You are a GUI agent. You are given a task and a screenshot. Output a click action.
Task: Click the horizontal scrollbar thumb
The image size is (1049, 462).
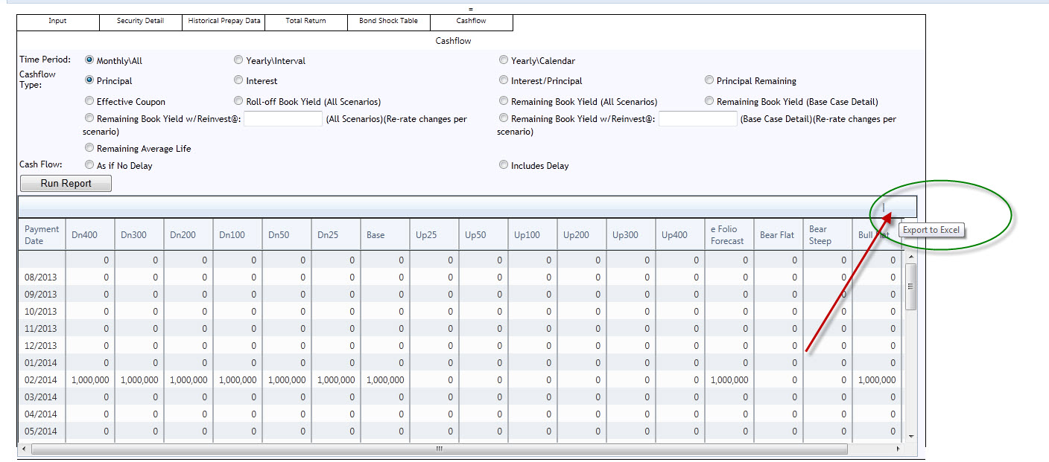coord(439,449)
